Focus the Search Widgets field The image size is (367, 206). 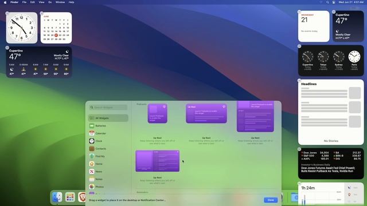tap(108, 108)
